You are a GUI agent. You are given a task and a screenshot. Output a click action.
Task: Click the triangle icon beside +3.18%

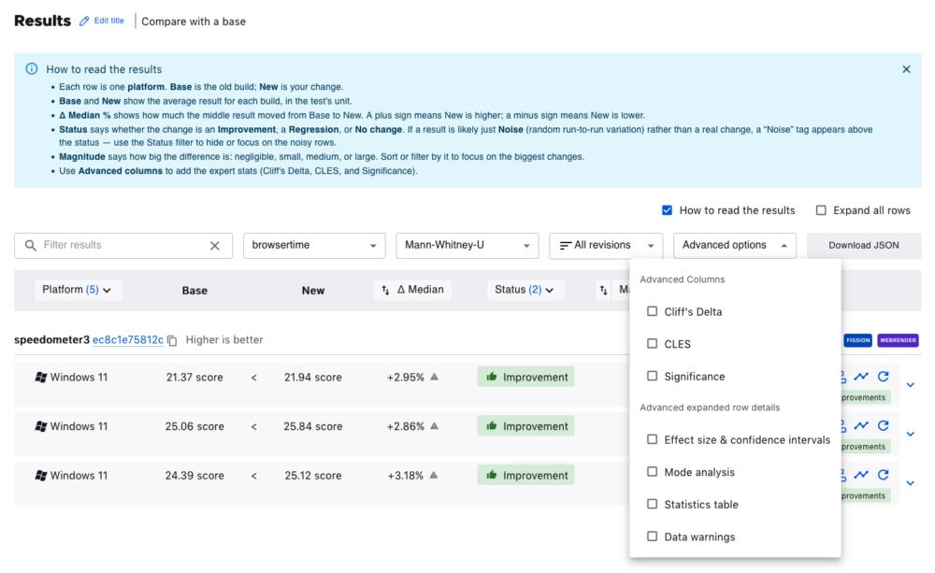(x=434, y=475)
